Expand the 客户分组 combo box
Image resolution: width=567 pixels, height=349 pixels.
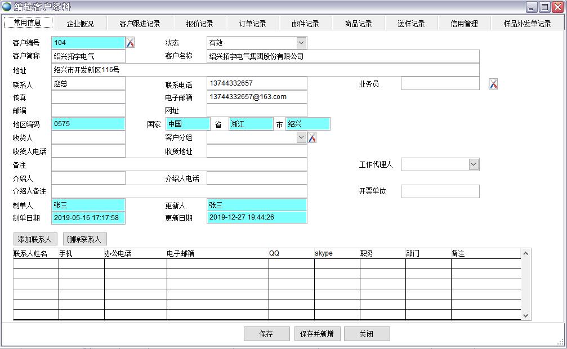click(301, 137)
